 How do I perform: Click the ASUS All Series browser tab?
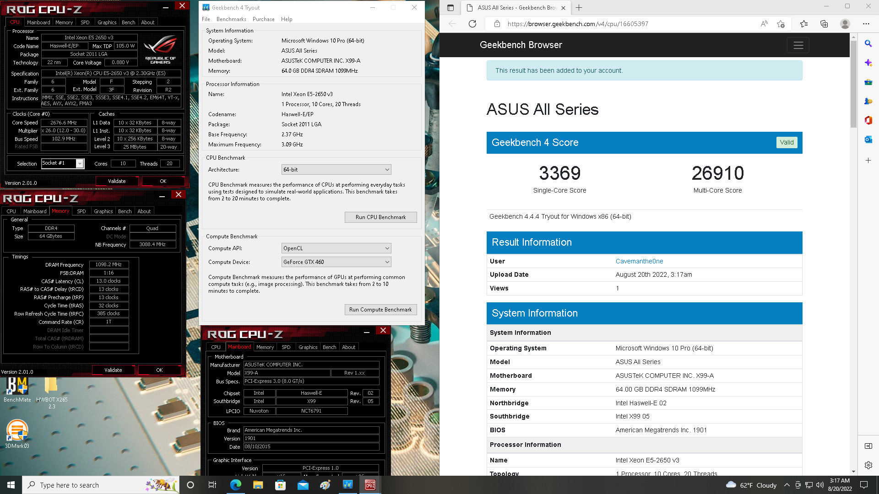[x=515, y=8]
